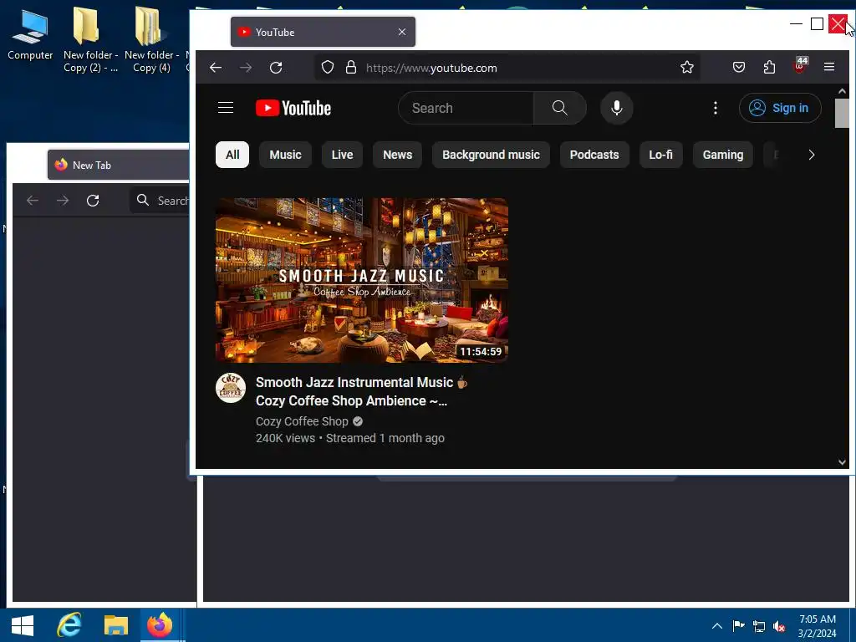
Task: Open the muted volume tray icon
Action: pos(779,626)
